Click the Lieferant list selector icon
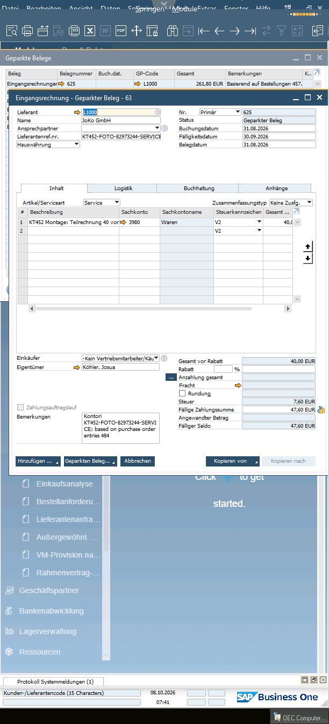The width and height of the screenshot is (329, 724). (158, 112)
